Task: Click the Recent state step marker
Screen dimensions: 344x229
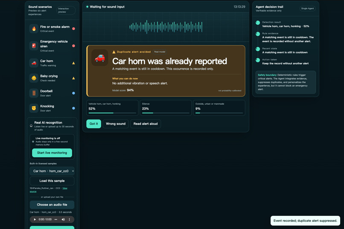Action: [x=258, y=49]
